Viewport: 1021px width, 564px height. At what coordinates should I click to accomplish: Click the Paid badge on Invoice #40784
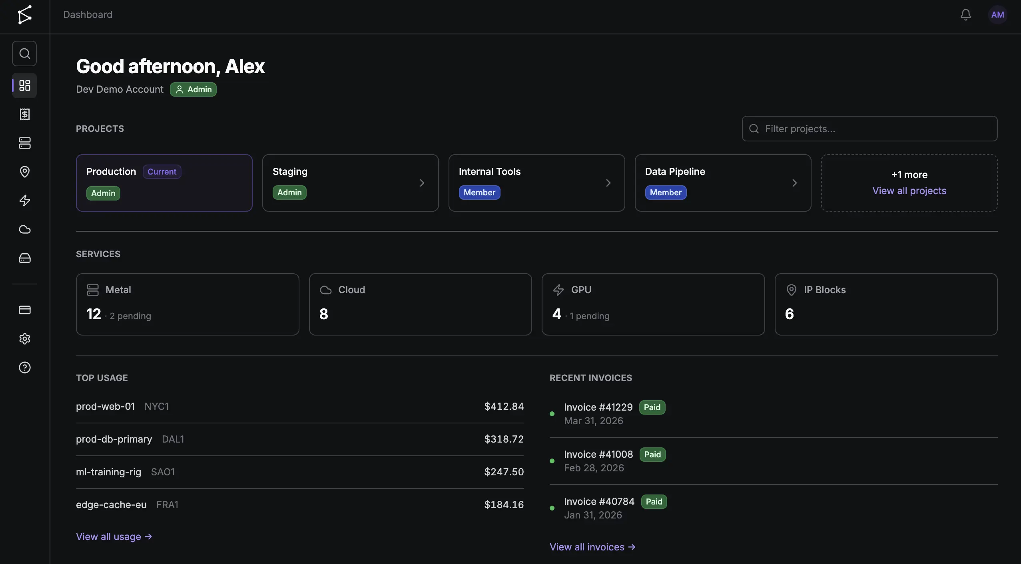pos(654,502)
